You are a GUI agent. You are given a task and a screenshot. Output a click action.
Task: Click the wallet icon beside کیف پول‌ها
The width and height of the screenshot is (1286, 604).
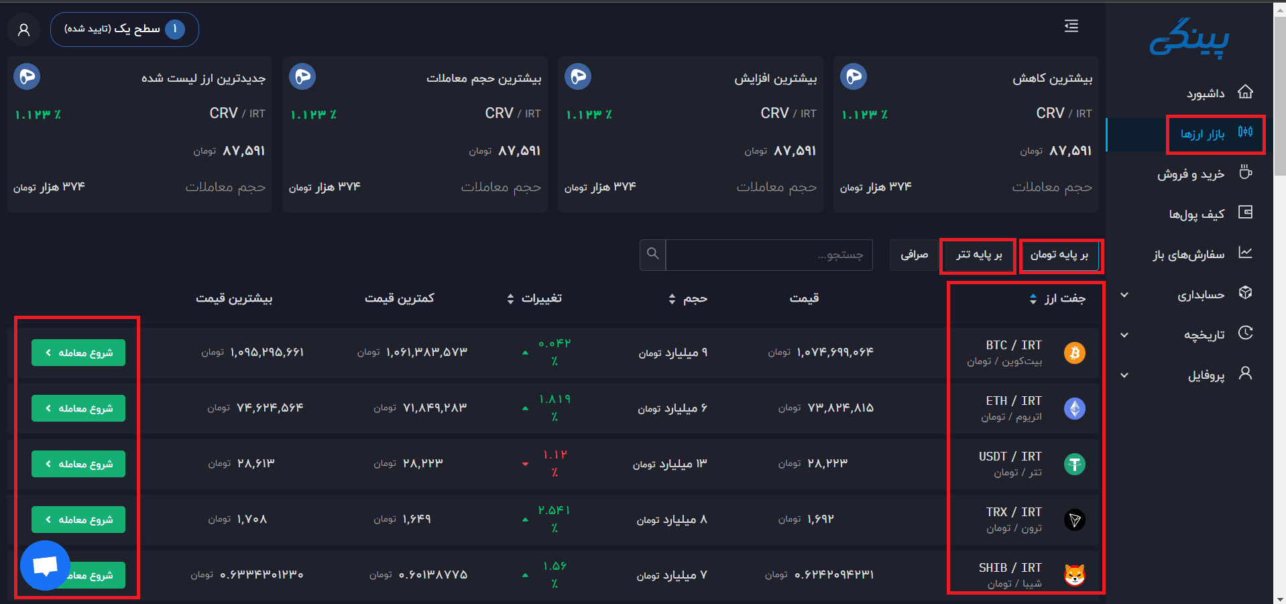(1245, 213)
